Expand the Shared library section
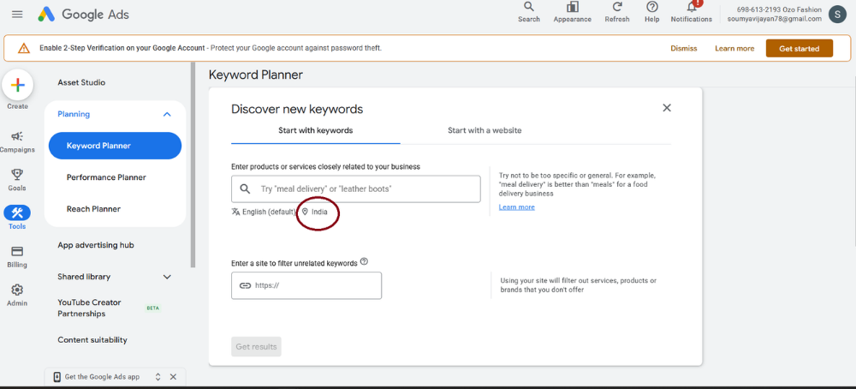The height and width of the screenshot is (389, 856). coord(167,277)
